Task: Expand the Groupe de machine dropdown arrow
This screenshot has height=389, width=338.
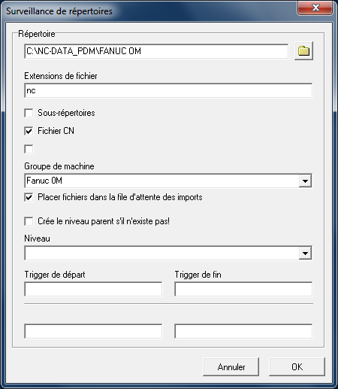Action: tap(305, 181)
